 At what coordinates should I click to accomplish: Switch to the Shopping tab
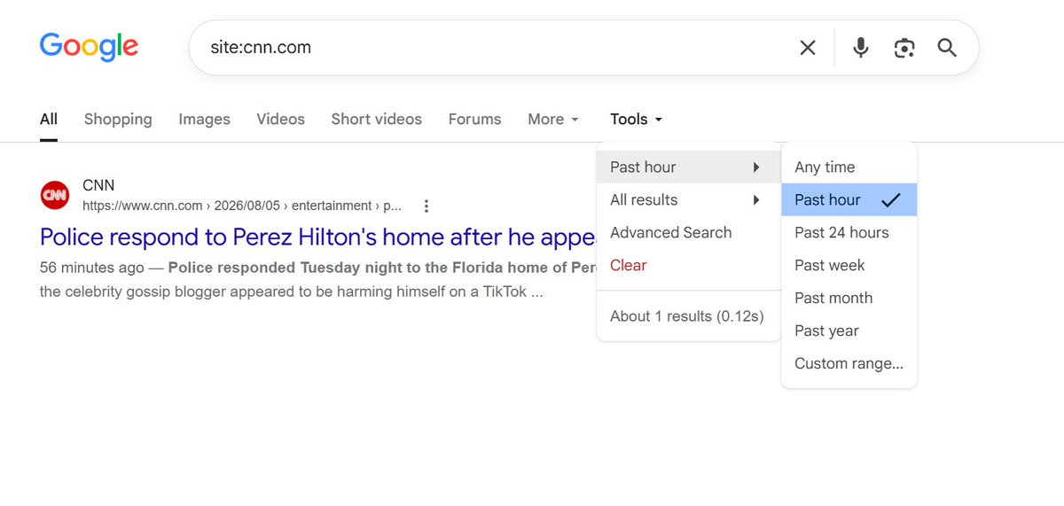pyautogui.click(x=118, y=120)
